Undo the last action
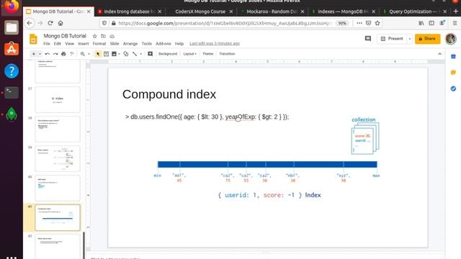The image size is (461, 259). coord(47,54)
